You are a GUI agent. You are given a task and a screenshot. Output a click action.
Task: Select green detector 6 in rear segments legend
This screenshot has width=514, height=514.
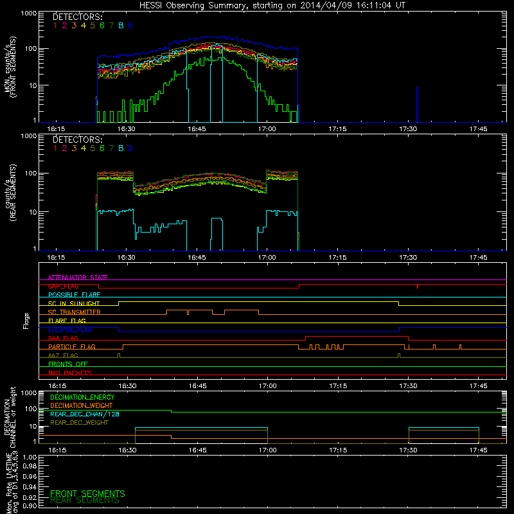point(102,148)
